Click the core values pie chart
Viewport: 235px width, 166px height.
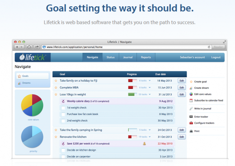32,105
